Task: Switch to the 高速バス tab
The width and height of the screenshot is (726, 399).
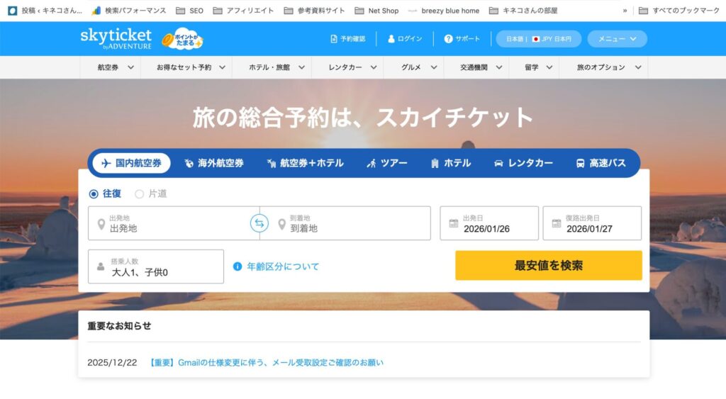Action: 601,163
